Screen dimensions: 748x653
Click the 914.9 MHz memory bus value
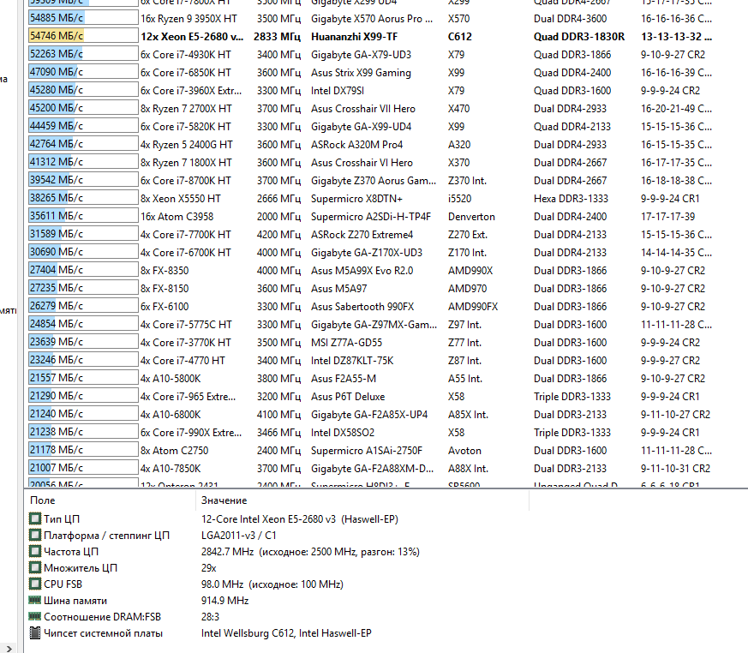pos(224,601)
